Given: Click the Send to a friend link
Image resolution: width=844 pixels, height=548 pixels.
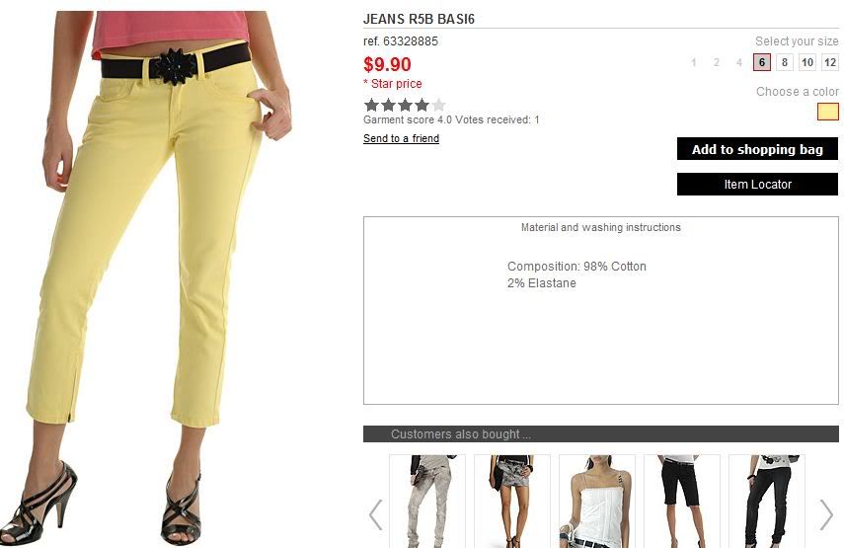Looking at the screenshot, I should pos(401,138).
